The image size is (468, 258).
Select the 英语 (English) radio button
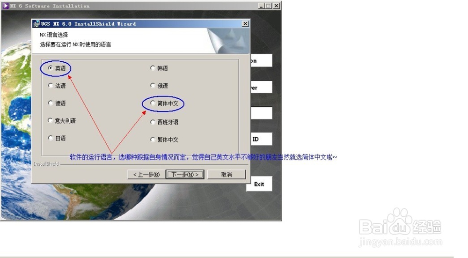pyautogui.click(x=51, y=68)
